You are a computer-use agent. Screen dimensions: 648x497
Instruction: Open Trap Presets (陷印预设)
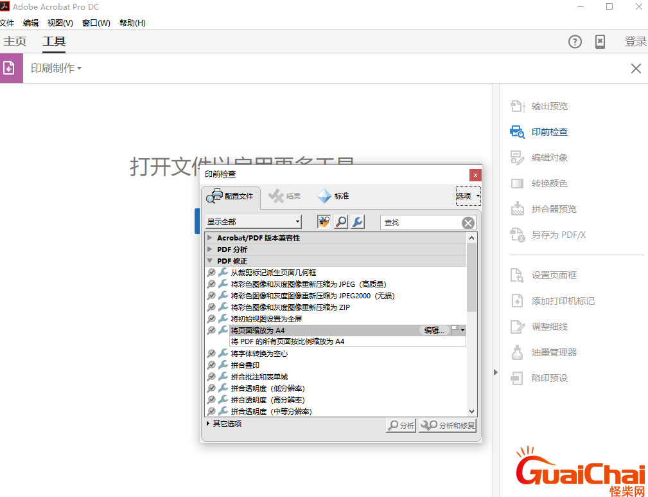(x=539, y=378)
